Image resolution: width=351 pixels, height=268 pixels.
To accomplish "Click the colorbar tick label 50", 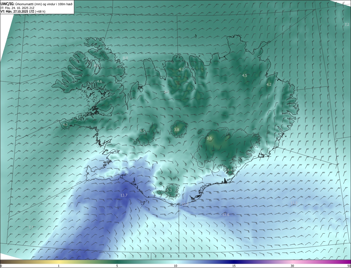I will pyautogui.click(x=349, y=266).
